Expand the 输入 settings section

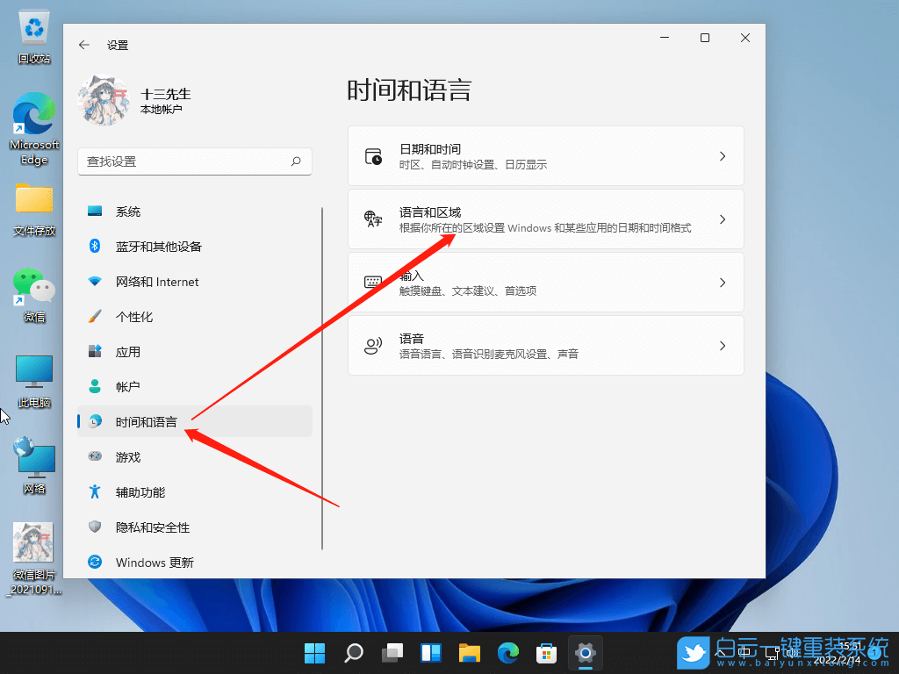coord(544,282)
